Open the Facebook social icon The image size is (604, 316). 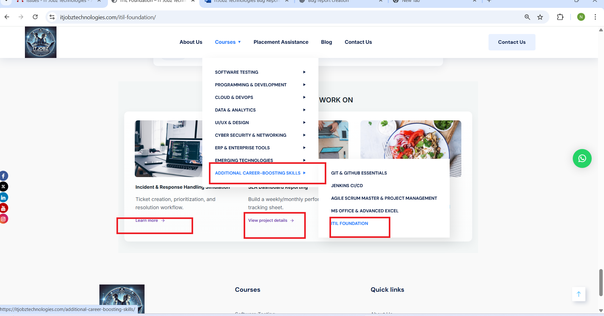click(x=3, y=176)
